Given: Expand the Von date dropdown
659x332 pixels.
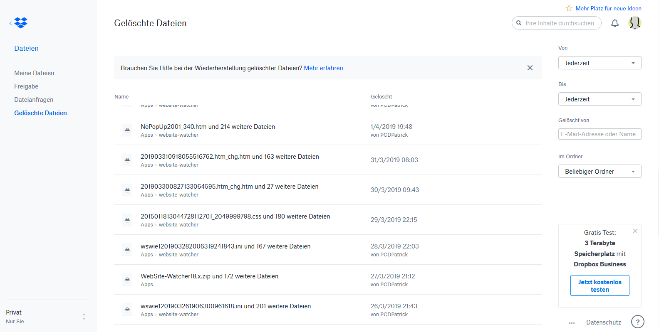Looking at the screenshot, I should click(x=600, y=63).
